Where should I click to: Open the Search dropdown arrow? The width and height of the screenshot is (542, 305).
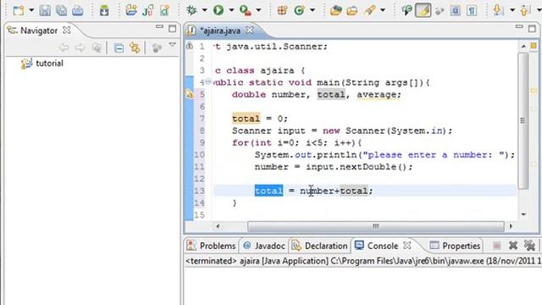383,10
